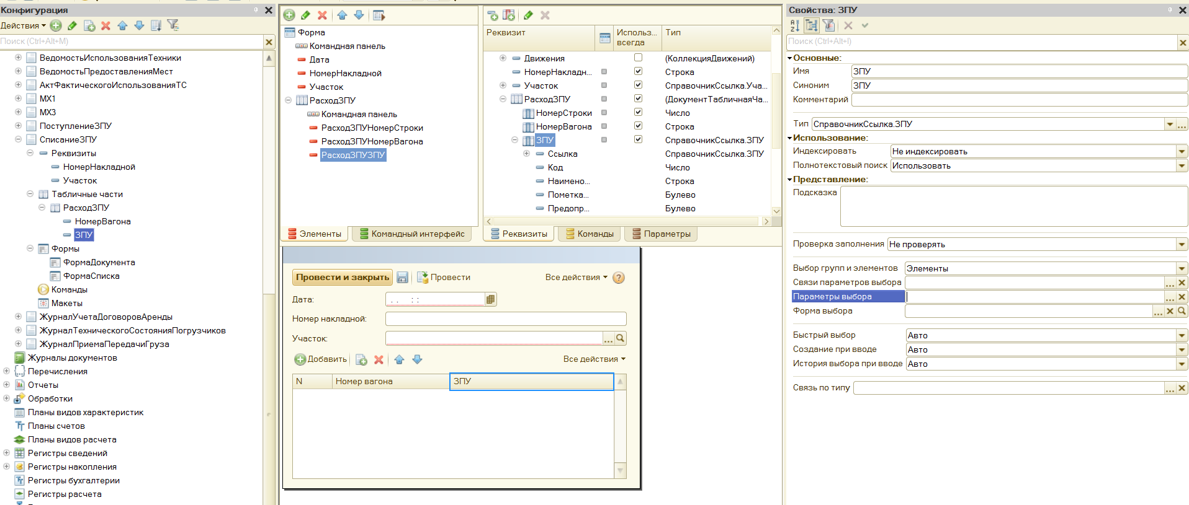
Task: Toggle checkbox for Движения attribute
Action: pos(638,58)
